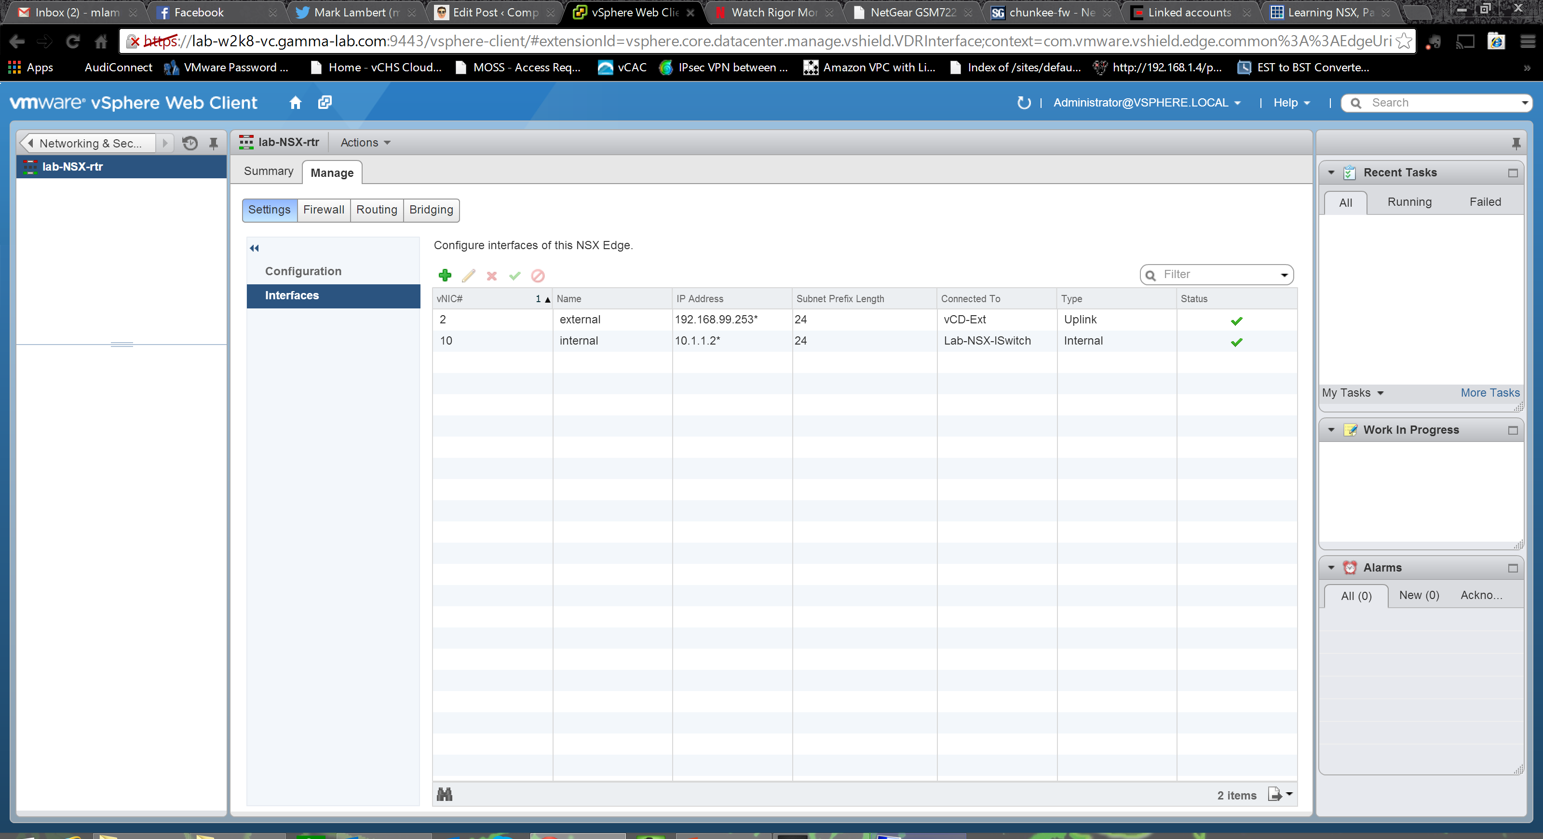Click the More Tasks link
1543x839 pixels.
(1489, 393)
